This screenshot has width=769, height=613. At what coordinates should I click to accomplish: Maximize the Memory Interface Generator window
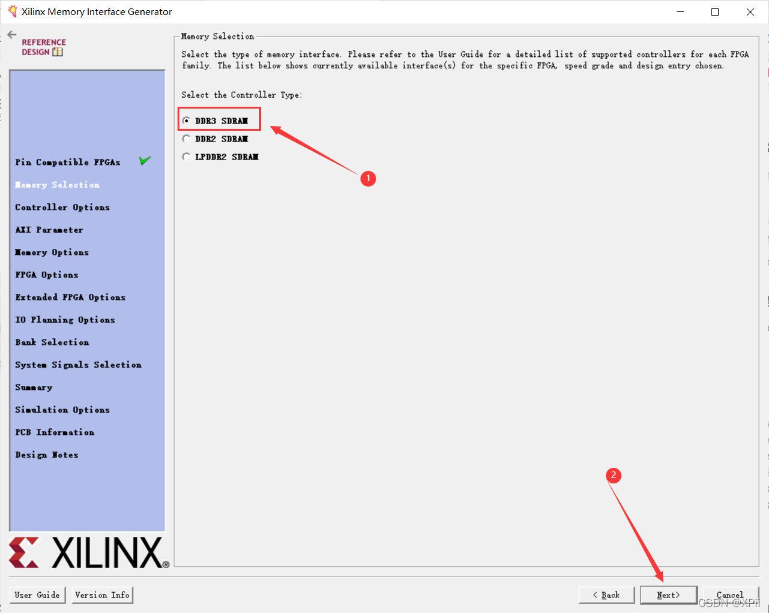[x=715, y=12]
